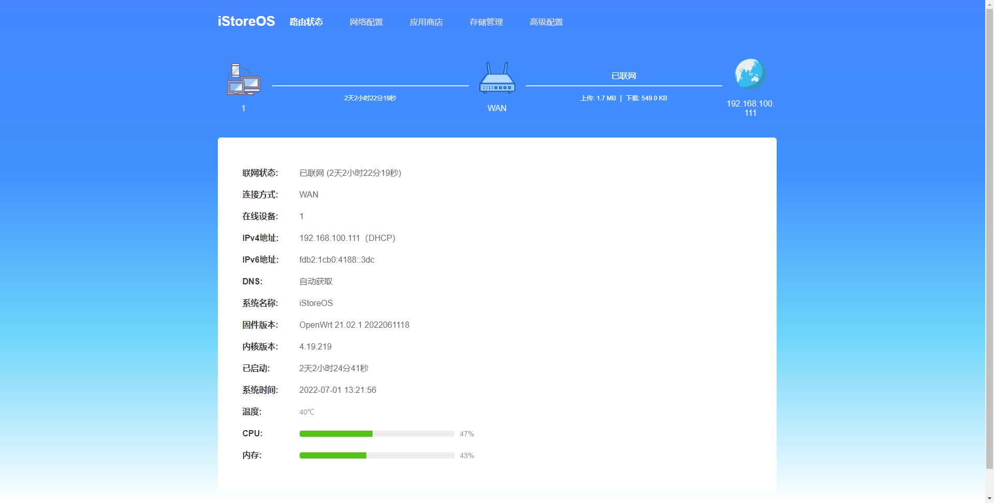Click the 192.168.100.111 text under the globe
Screen dimensions: 994x503
pos(750,108)
